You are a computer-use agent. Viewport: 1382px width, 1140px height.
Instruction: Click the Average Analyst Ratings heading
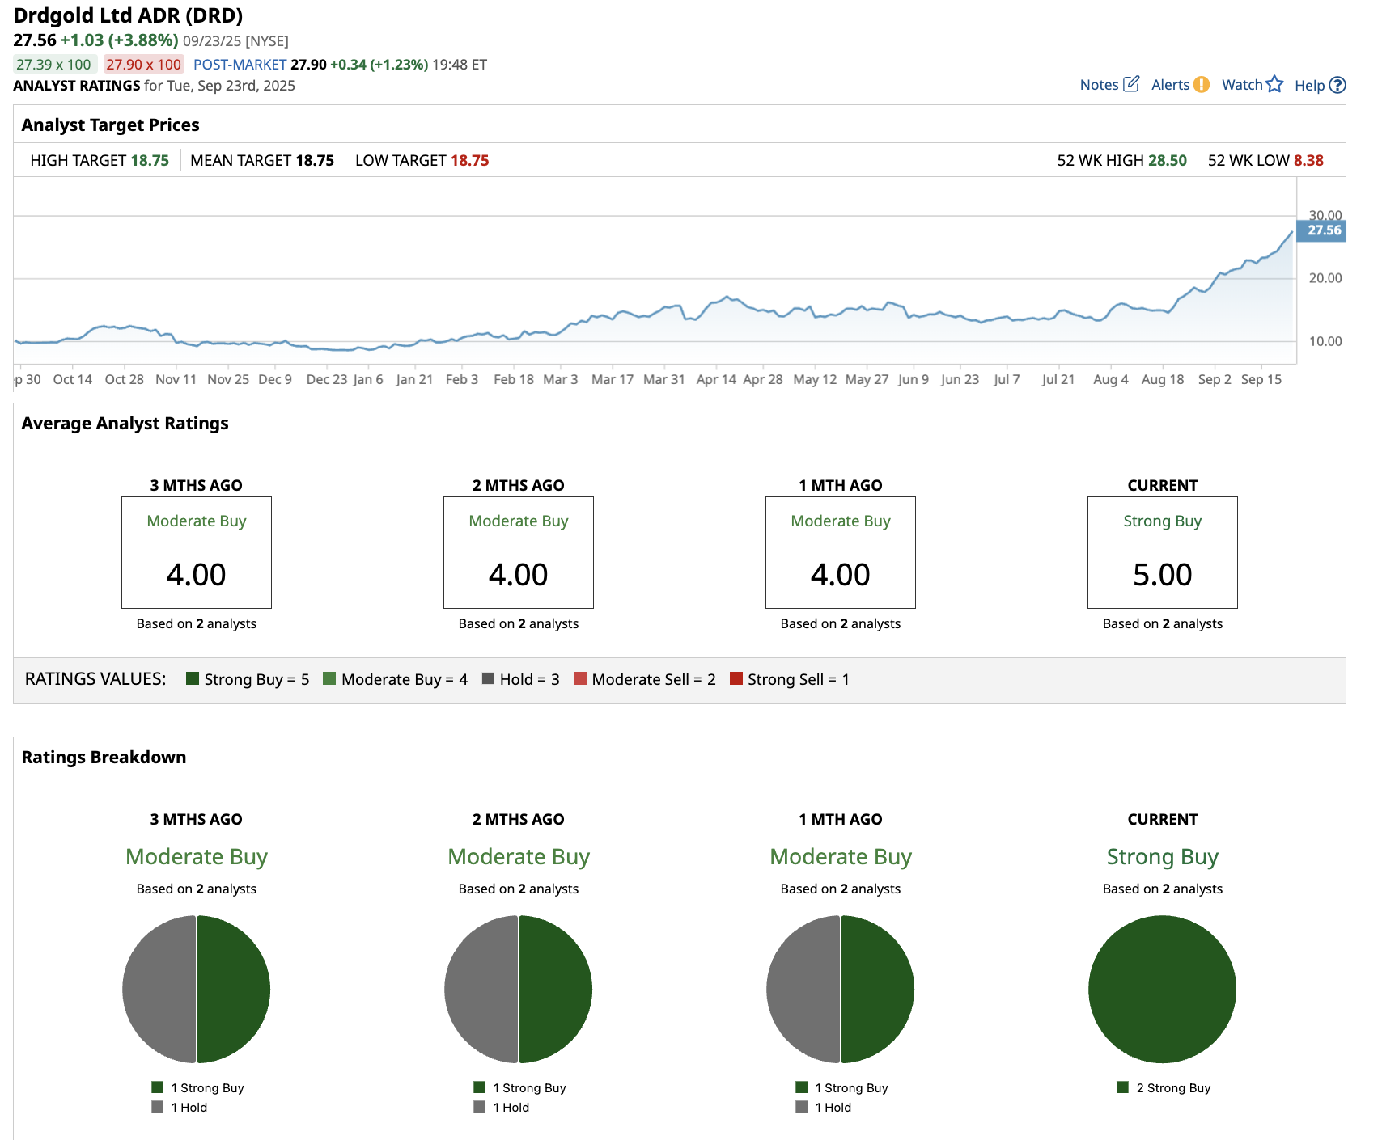(x=125, y=423)
